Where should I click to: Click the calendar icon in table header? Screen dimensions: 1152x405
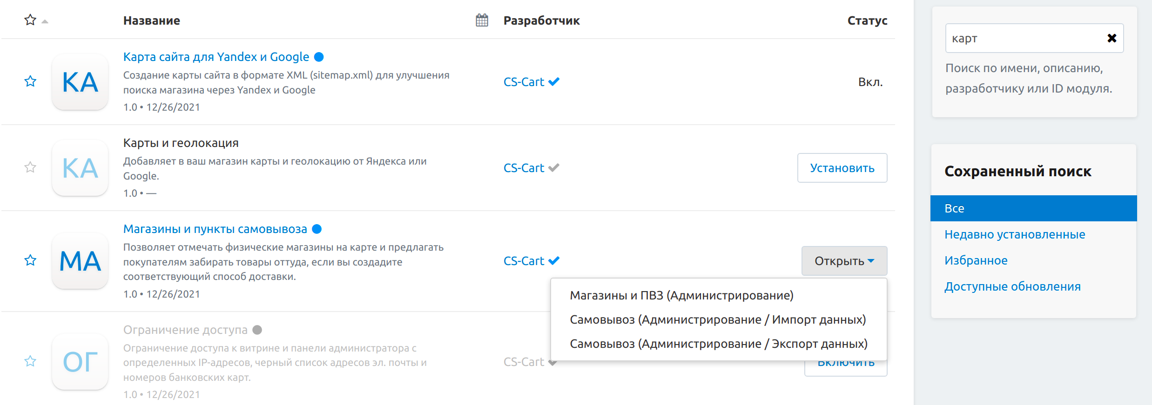pos(482,20)
